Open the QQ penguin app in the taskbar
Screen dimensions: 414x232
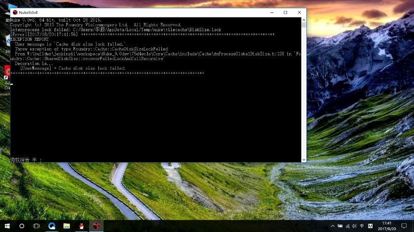pos(81,226)
